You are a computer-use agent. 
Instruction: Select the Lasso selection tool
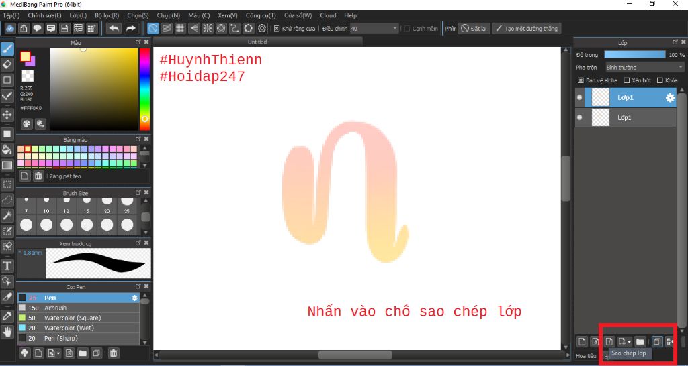(7, 200)
